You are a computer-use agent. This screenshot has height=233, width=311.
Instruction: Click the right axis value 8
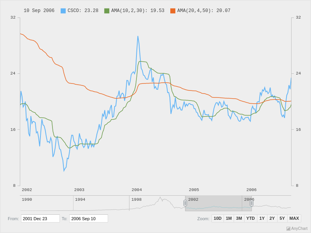click(x=297, y=186)
